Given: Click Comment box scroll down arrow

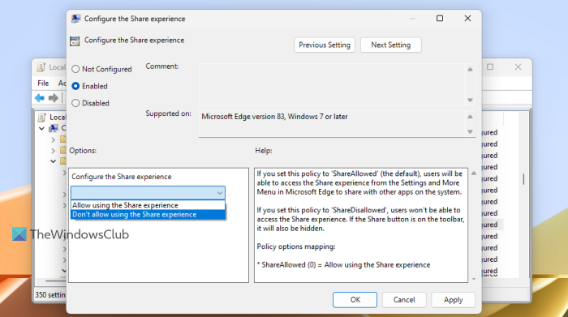Looking at the screenshot, I should (470, 100).
